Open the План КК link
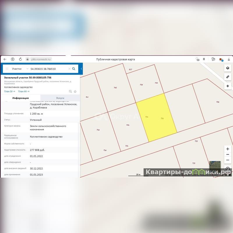 tap(24, 91)
